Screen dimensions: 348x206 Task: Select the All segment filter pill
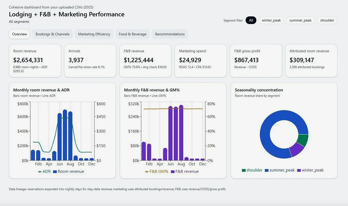(x=251, y=20)
